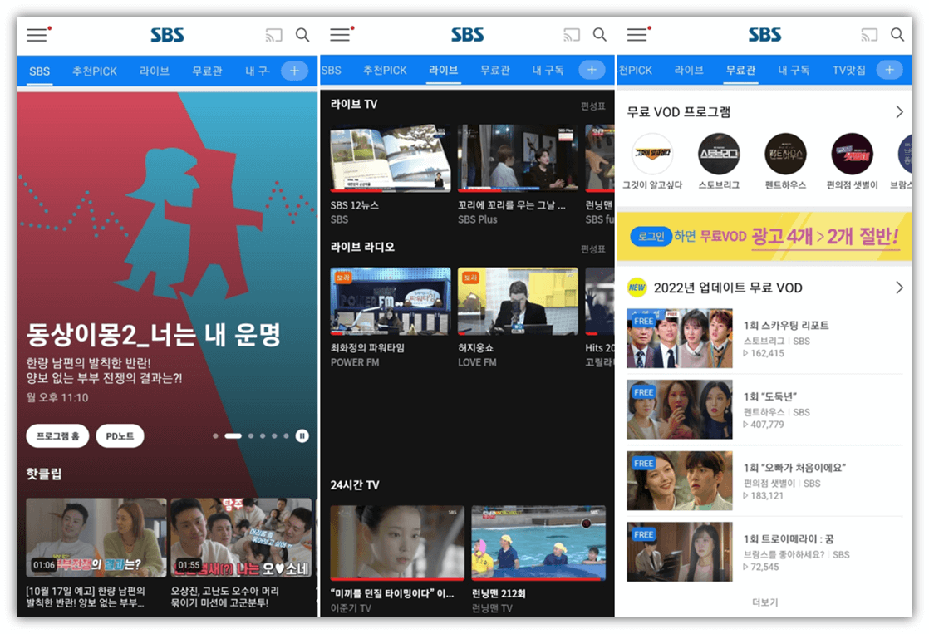This screenshot has width=929, height=634.
Task: Open 허지웅쇼 LOVE FM radio thumbnail
Action: coord(518,301)
